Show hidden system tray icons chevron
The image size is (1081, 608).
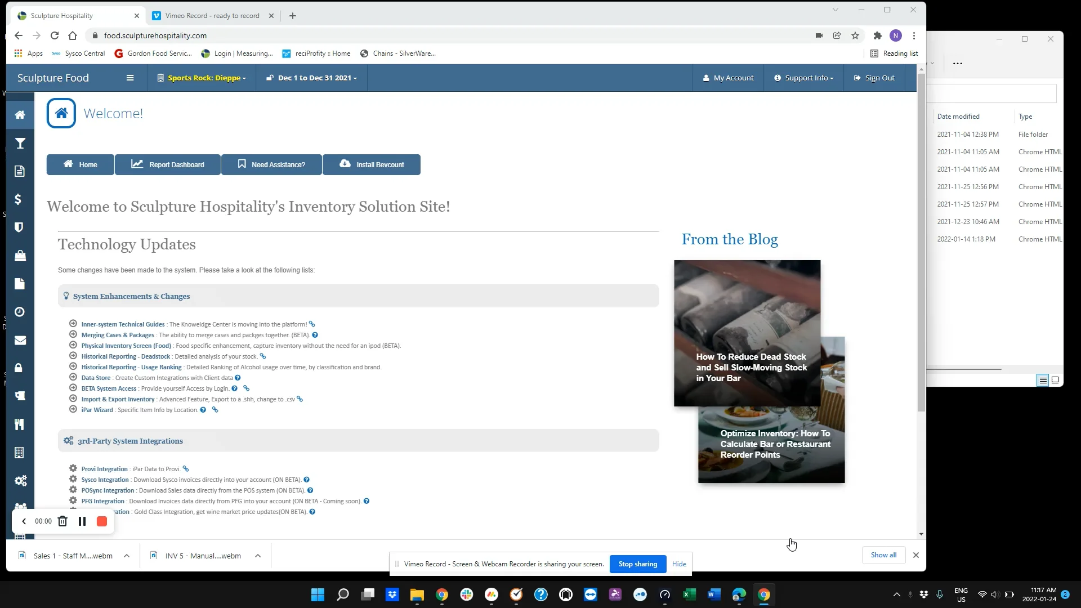(x=897, y=594)
